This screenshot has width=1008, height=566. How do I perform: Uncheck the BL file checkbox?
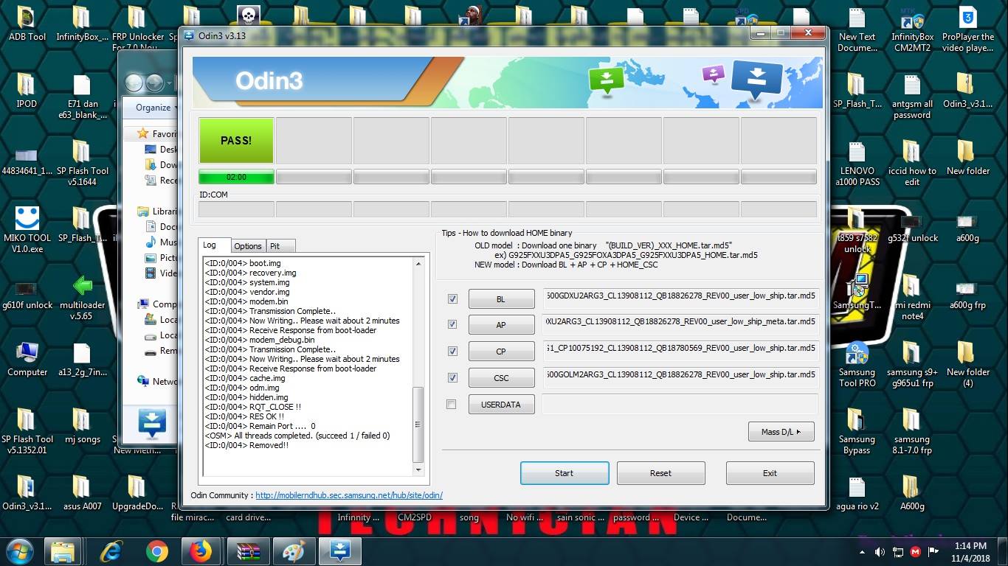coord(452,298)
